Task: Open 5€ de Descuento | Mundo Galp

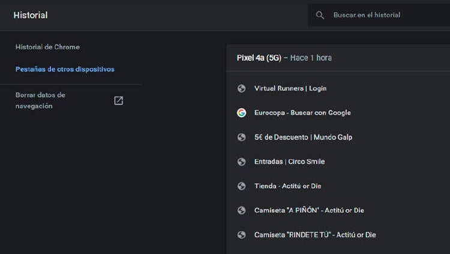Action: tap(303, 138)
